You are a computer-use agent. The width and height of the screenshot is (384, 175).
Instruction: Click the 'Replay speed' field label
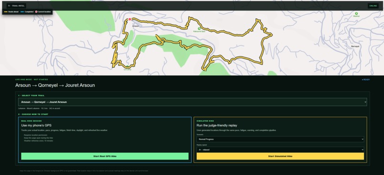(202, 145)
